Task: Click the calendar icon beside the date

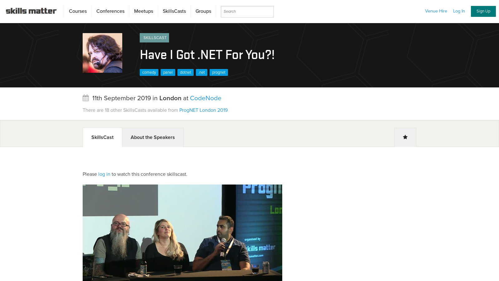Action: coord(86,98)
